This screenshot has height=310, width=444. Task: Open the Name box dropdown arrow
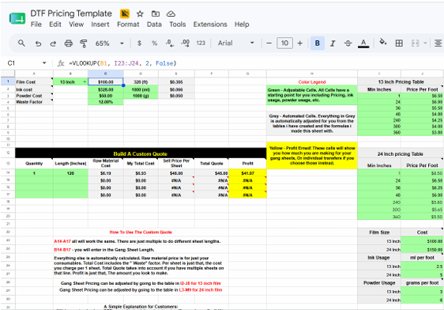point(44,63)
